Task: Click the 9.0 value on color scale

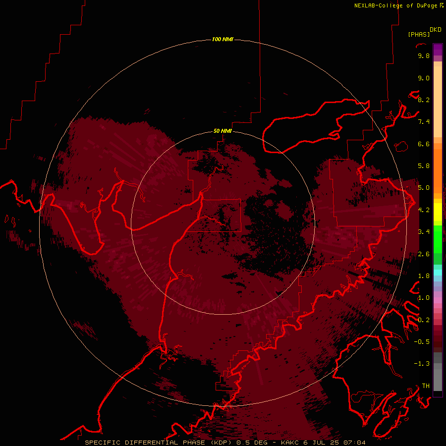Action: pyautogui.click(x=424, y=78)
